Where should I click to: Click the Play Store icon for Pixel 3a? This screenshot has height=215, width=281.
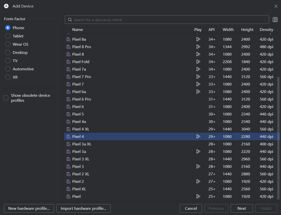[x=198, y=151]
